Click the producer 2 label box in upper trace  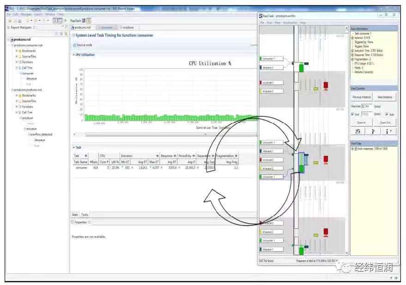pos(271,83)
